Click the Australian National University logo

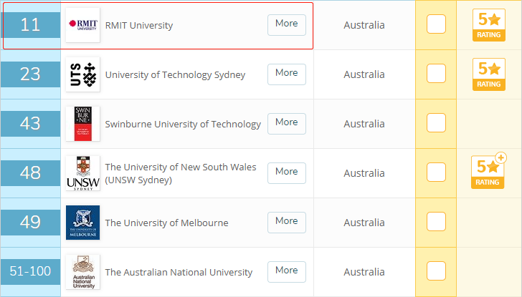tap(83, 272)
